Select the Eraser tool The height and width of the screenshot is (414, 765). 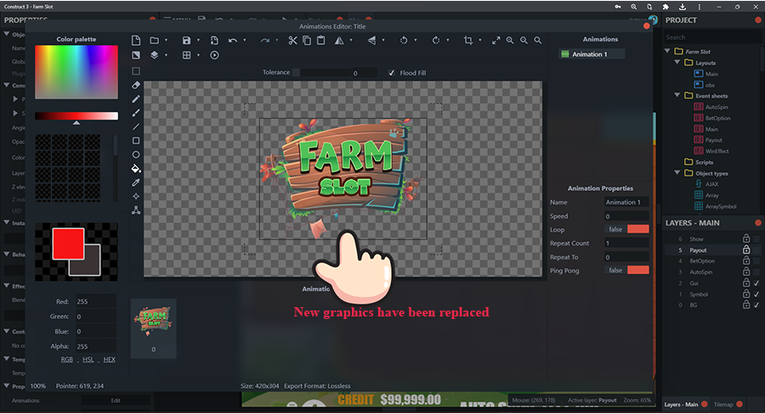136,85
